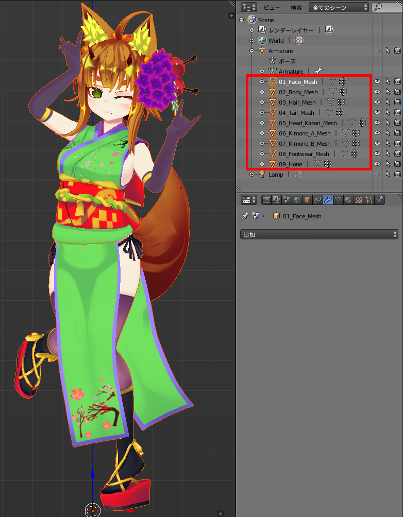Collapse the Armature parent node
403x517 pixels.
(251, 51)
